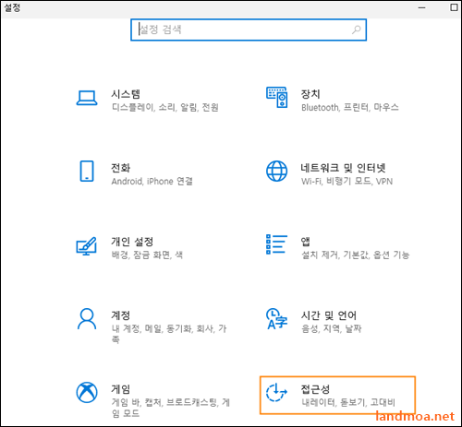This screenshot has height=427, width=462.
Task: Open Accounts person icon
Action: point(87,319)
